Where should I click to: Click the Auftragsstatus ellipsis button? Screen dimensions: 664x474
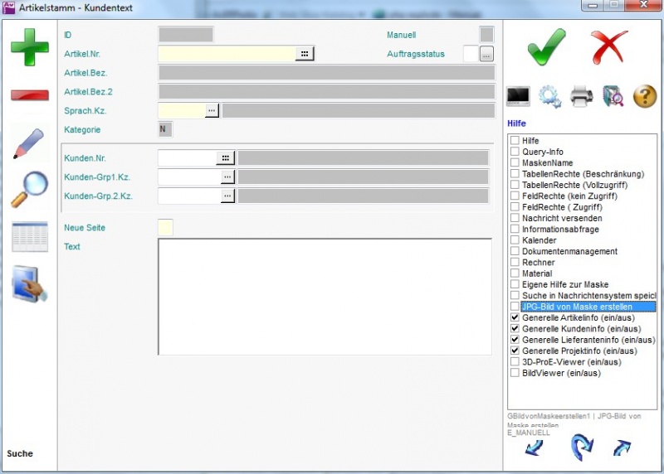[x=486, y=54]
